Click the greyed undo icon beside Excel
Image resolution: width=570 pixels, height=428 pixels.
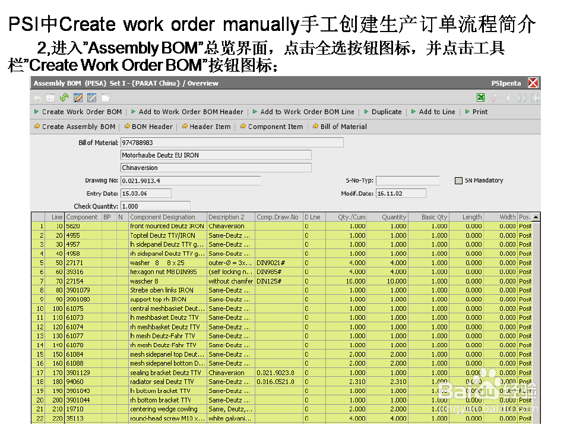pyautogui.click(x=495, y=97)
